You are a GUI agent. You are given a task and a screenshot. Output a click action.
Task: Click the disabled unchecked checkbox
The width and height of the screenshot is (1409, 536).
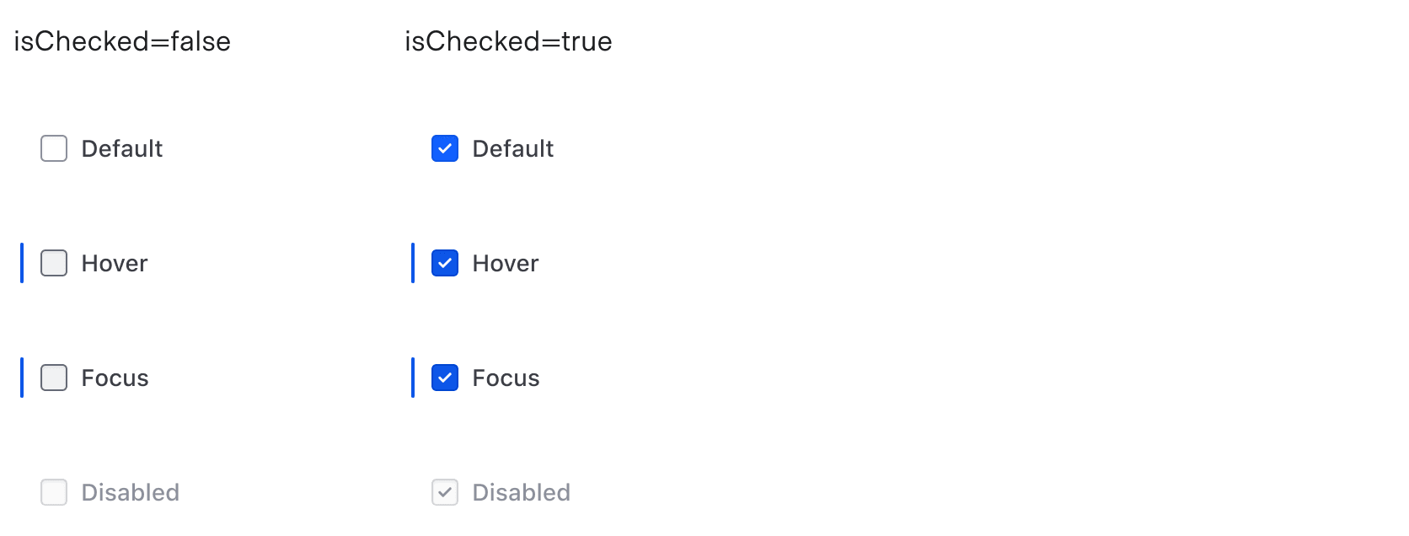tap(53, 492)
